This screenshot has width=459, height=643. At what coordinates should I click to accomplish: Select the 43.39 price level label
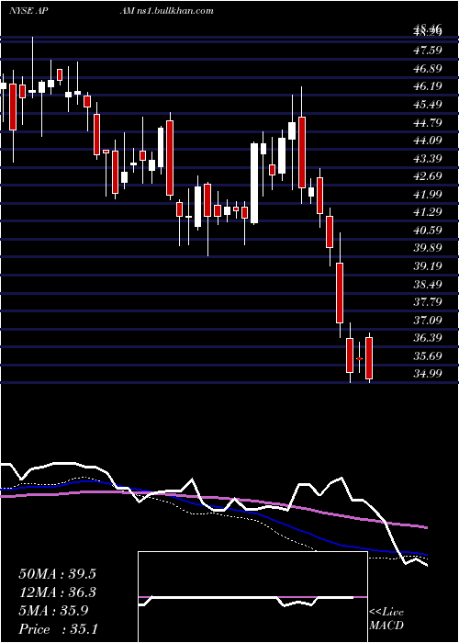click(x=428, y=158)
